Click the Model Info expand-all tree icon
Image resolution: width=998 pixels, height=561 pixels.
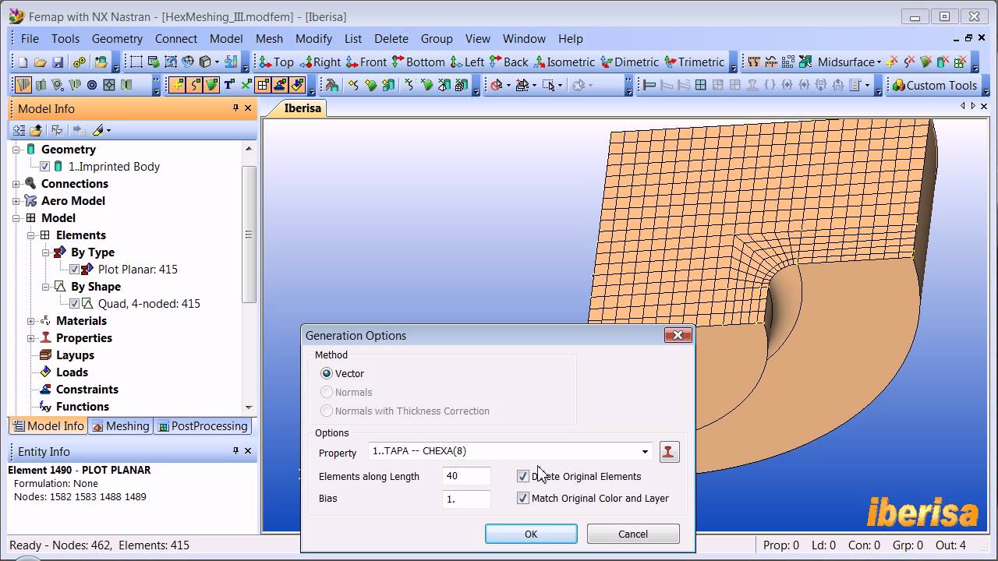(19, 130)
